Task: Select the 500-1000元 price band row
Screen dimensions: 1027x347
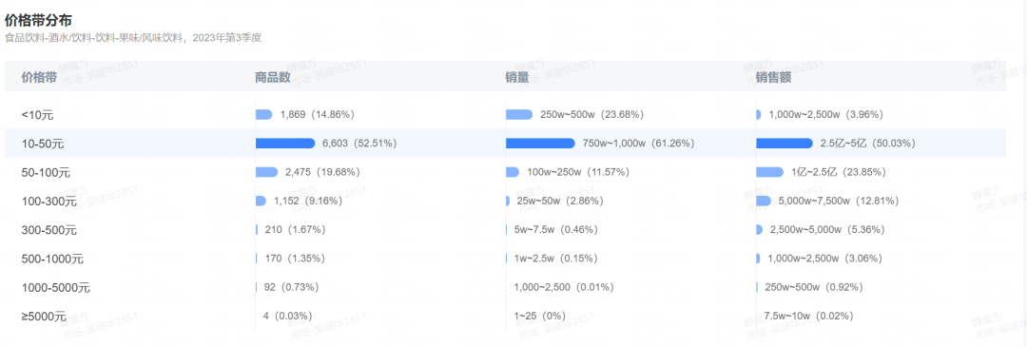Action: (505, 259)
